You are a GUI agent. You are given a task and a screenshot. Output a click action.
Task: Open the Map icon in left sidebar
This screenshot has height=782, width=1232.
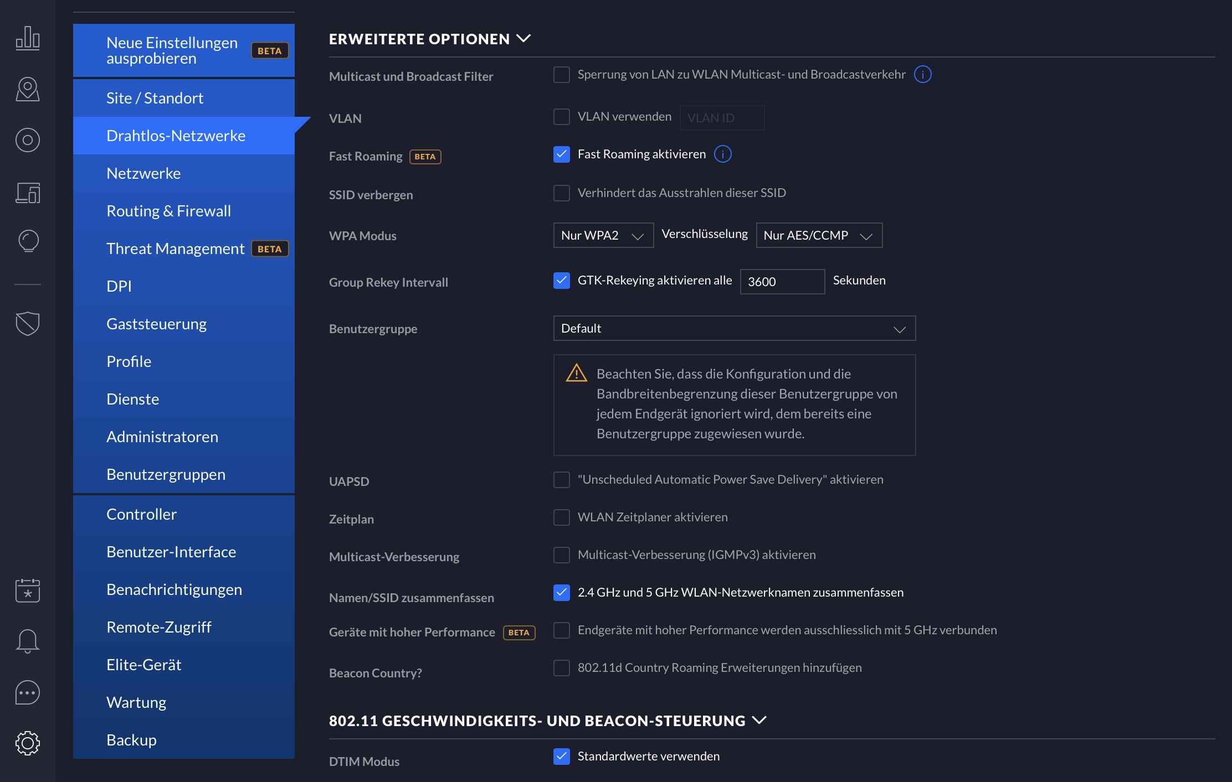point(28,89)
